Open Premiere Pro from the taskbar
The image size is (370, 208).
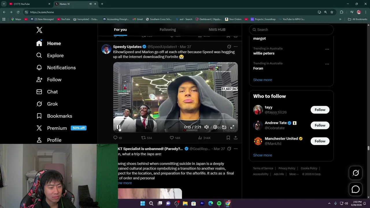click(202, 203)
